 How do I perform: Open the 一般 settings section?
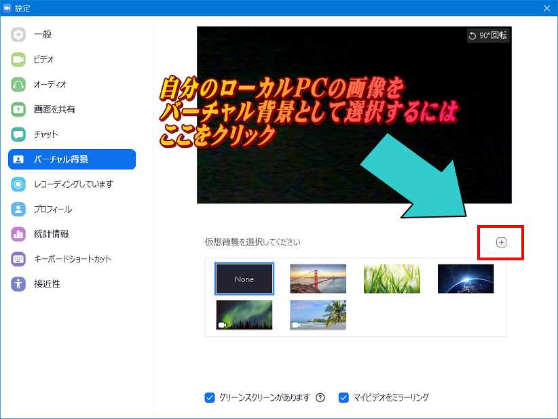coord(72,35)
